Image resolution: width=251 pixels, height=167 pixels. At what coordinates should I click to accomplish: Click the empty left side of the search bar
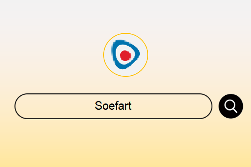[54, 106]
